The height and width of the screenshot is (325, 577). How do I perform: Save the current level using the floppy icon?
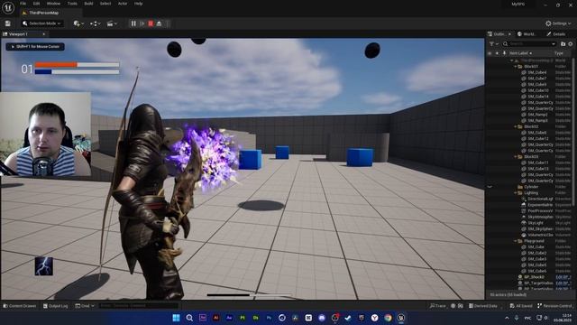coord(8,23)
